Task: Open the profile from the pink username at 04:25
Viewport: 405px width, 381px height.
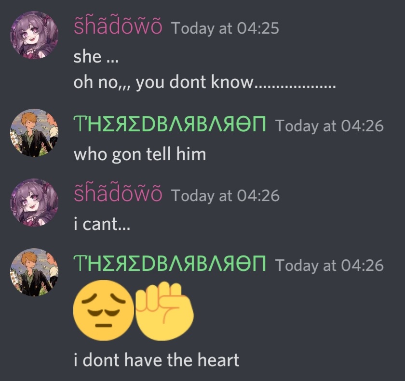Action: click(118, 26)
